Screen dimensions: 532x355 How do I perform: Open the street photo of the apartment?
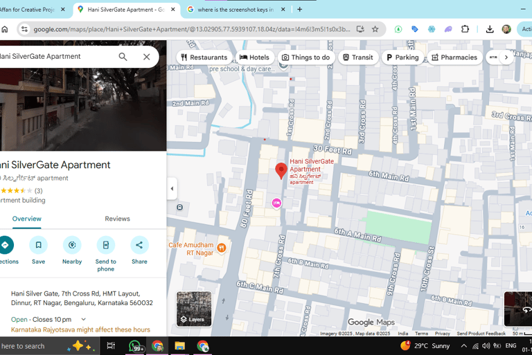click(x=83, y=109)
